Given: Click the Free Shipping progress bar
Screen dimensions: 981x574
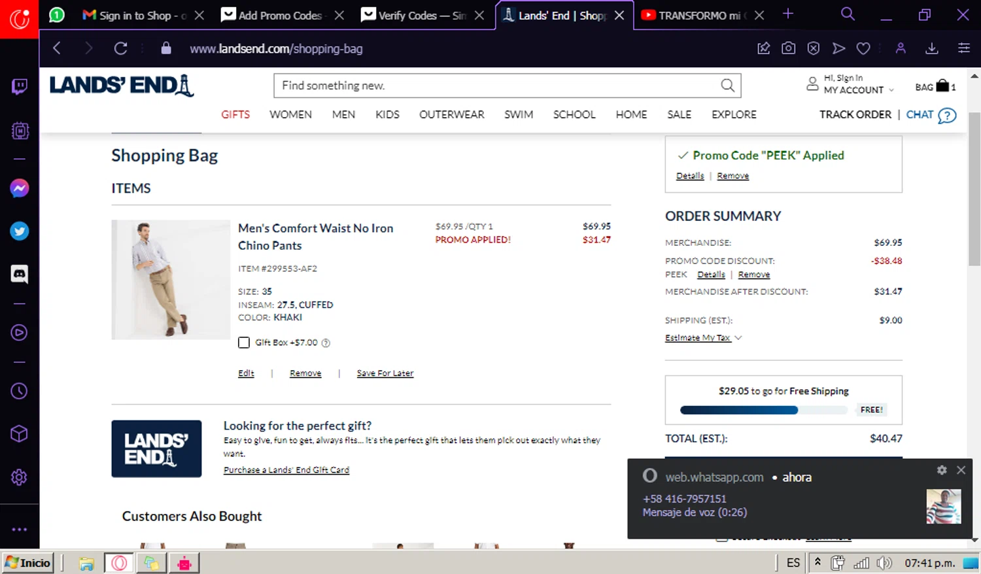Looking at the screenshot, I should (764, 410).
